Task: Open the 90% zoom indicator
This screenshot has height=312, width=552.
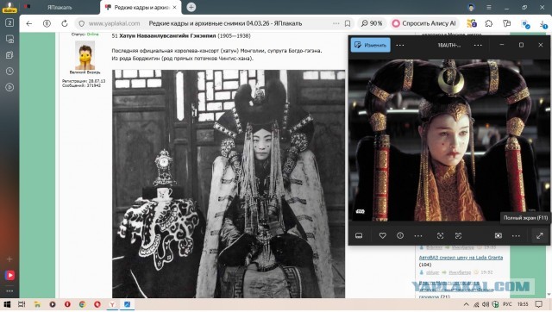Action: tap(372, 23)
